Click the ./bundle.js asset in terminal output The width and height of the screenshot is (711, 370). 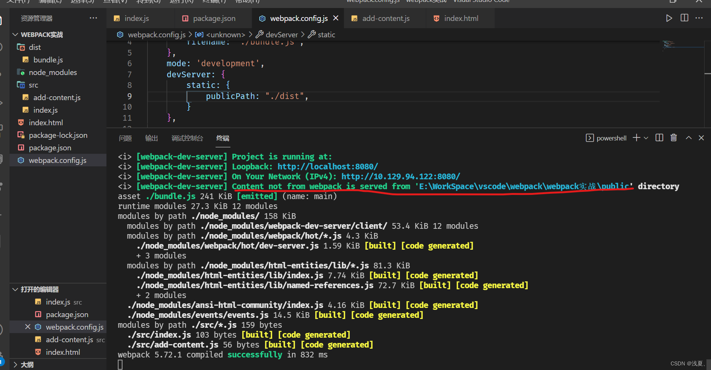click(171, 196)
